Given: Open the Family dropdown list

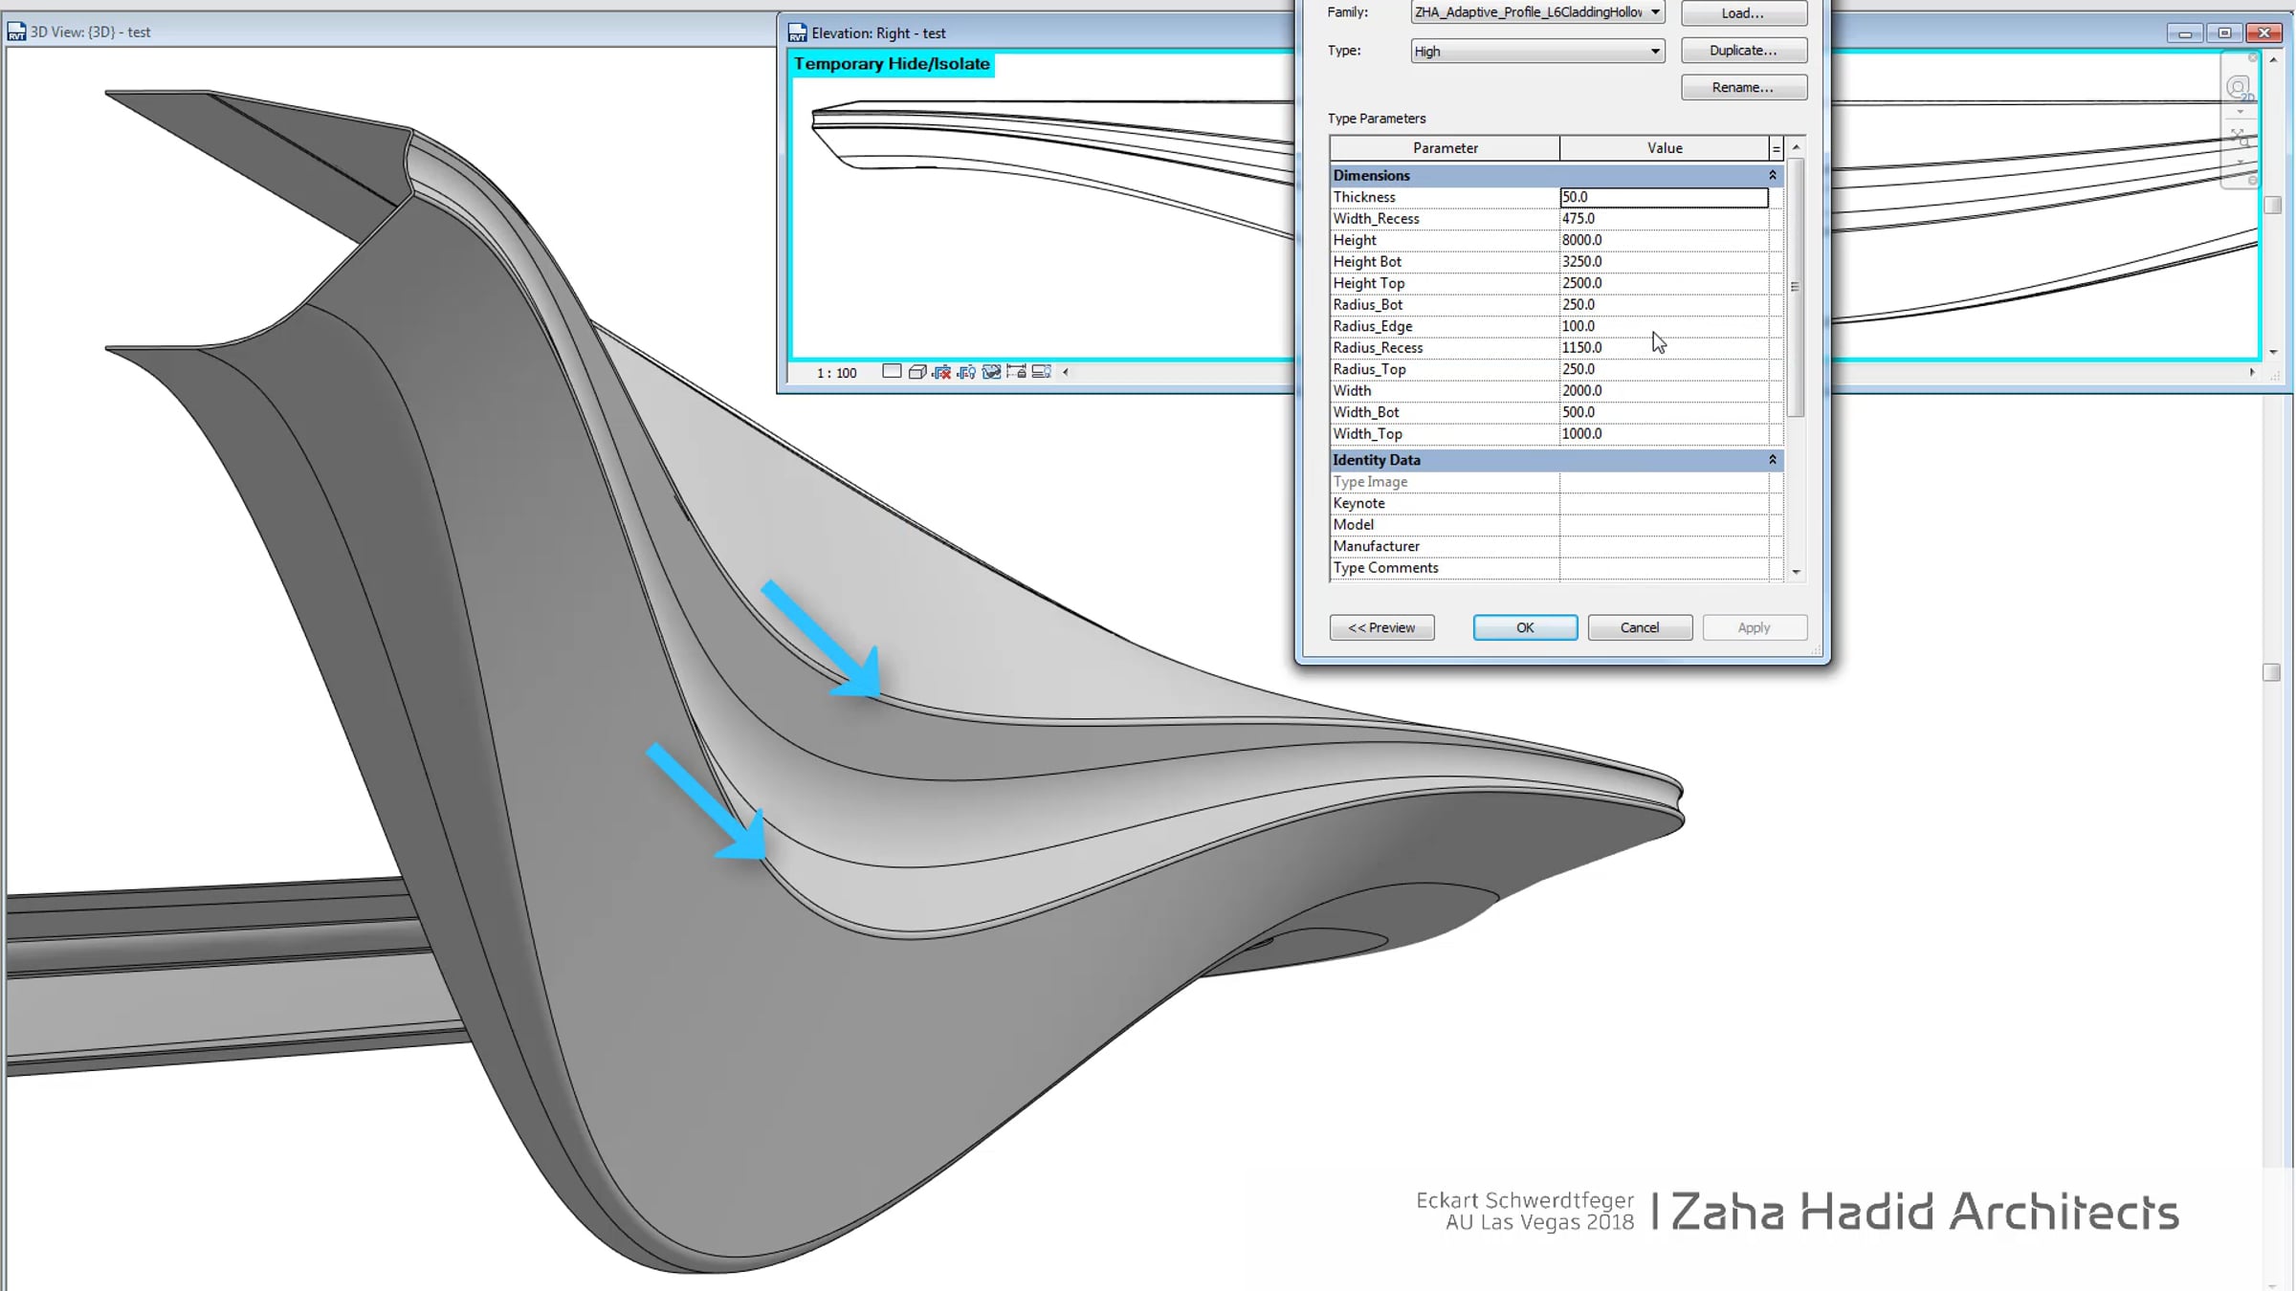Looking at the screenshot, I should (1654, 12).
